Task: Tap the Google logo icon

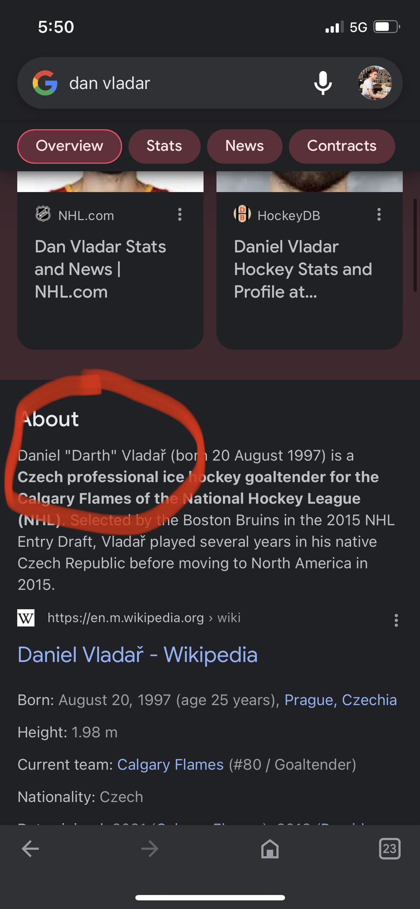Action: pos(45,83)
